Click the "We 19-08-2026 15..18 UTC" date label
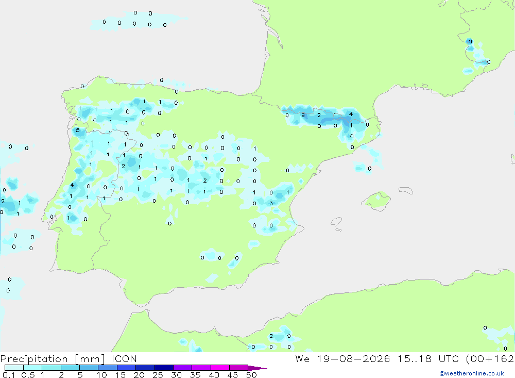 point(377,359)
